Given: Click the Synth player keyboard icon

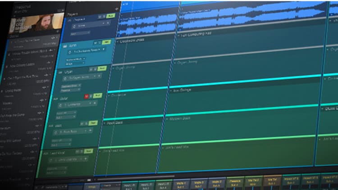Looking at the screenshot, I should 65,46.
